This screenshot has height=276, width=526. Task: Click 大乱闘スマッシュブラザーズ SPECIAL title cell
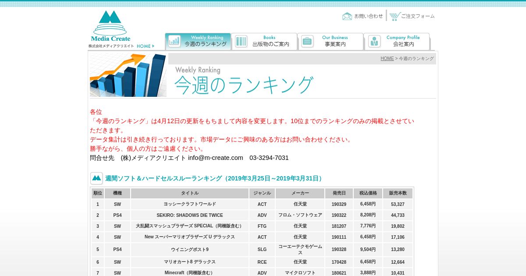coord(190,226)
